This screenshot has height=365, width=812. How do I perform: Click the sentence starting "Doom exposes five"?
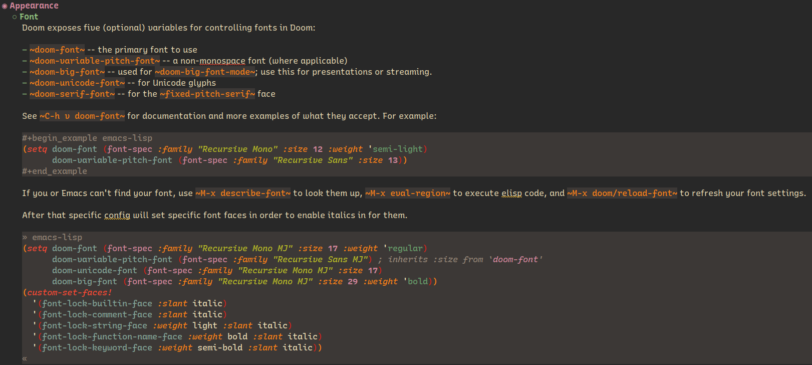click(x=169, y=28)
